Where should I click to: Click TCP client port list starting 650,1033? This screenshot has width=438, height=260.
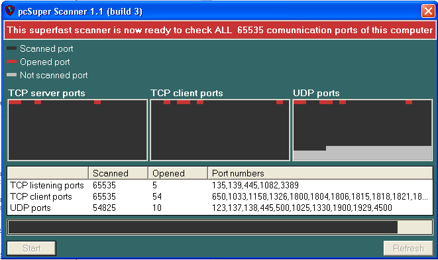320,196
